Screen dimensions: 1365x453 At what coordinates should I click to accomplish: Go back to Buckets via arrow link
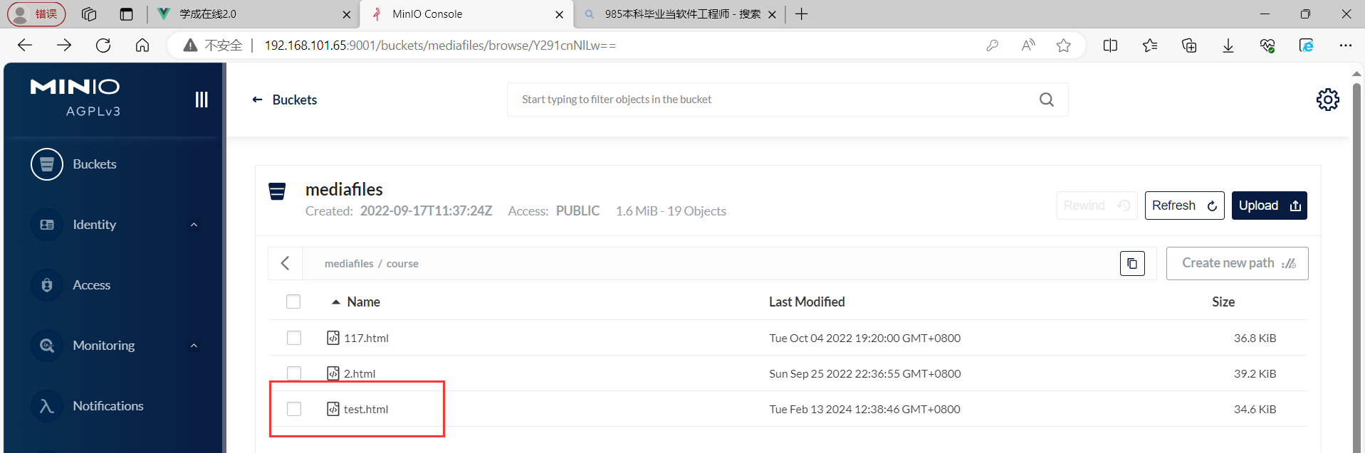coord(284,100)
